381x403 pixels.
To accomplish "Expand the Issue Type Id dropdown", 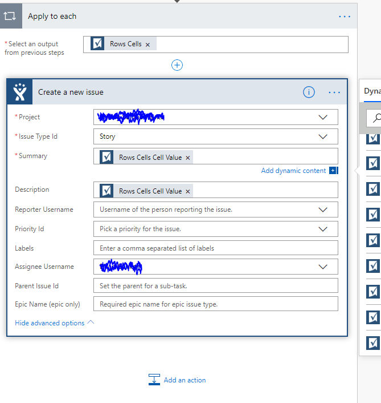I will pos(323,136).
